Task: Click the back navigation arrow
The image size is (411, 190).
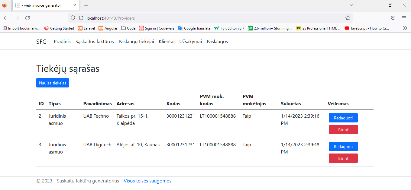Action: coord(6,18)
